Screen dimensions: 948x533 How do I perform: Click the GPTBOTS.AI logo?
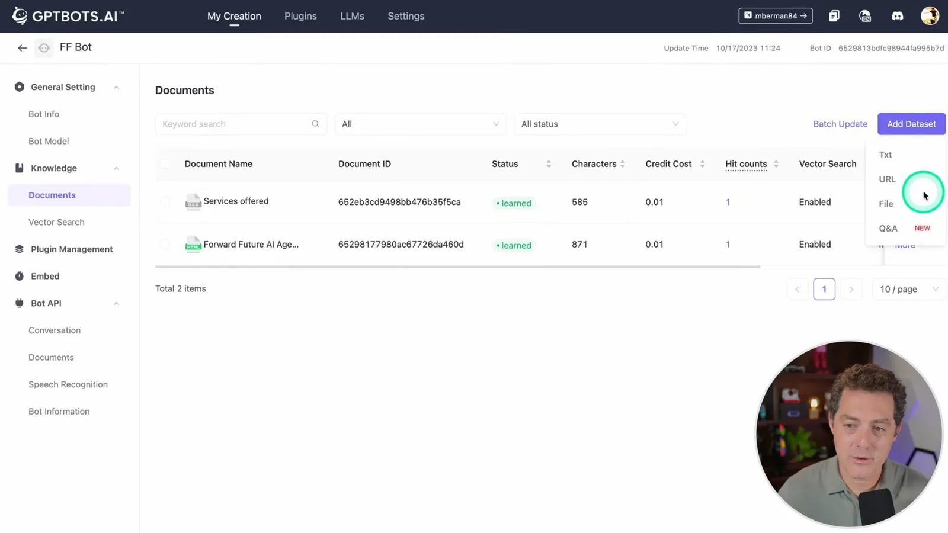(67, 16)
